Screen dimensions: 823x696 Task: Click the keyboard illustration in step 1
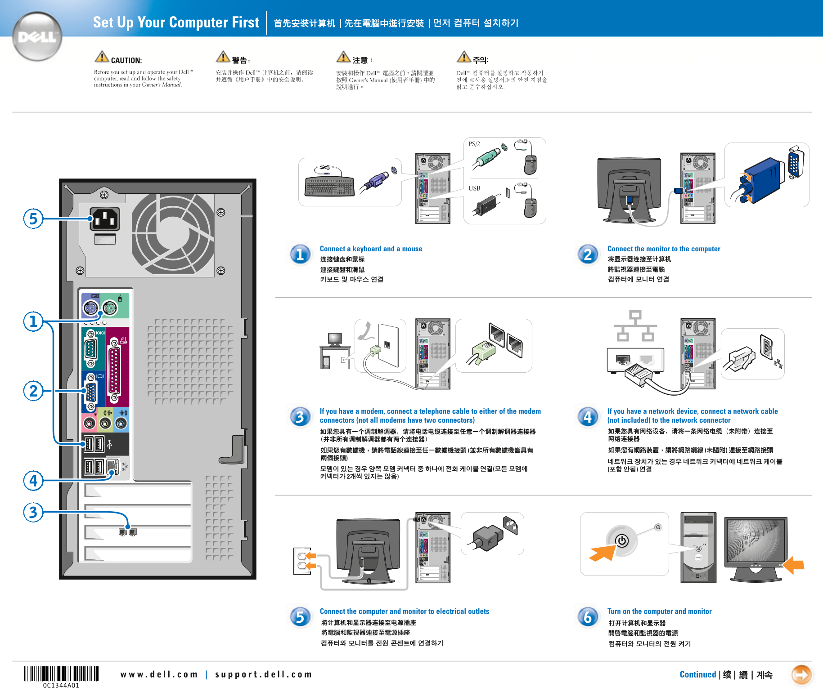click(330, 187)
